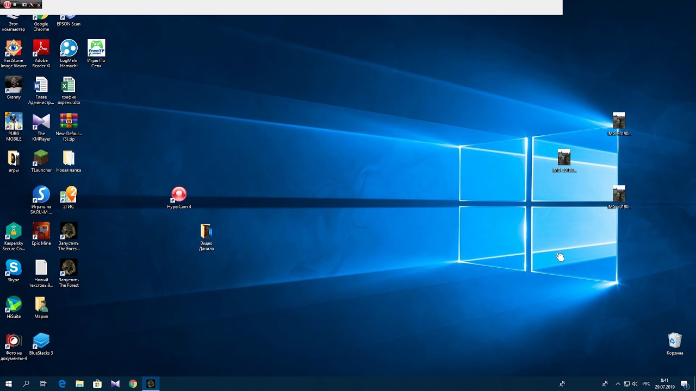Select The KMPlayer desktop shortcut

click(x=41, y=127)
